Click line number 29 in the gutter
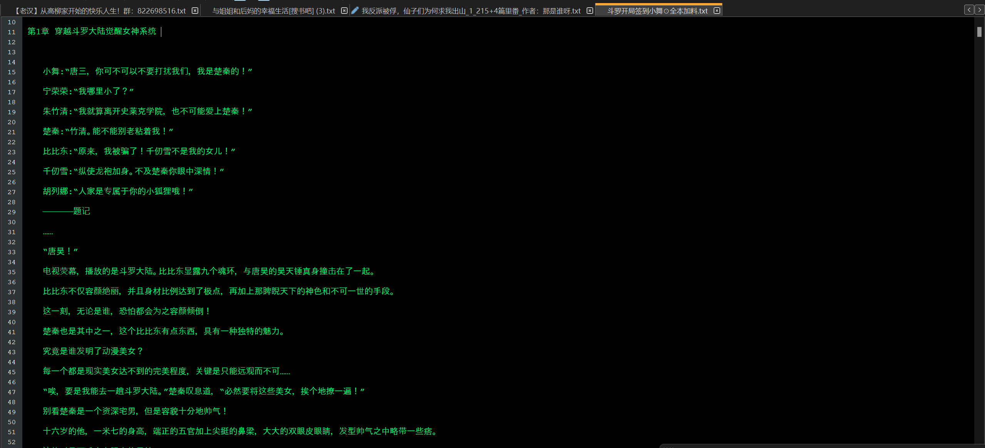This screenshot has width=985, height=448. click(12, 212)
